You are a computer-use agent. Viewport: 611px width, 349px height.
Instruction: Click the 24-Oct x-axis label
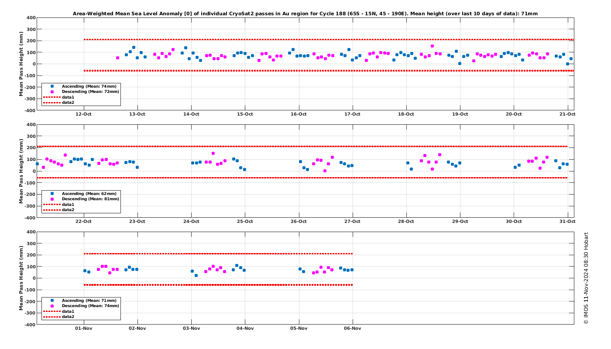coord(191,221)
